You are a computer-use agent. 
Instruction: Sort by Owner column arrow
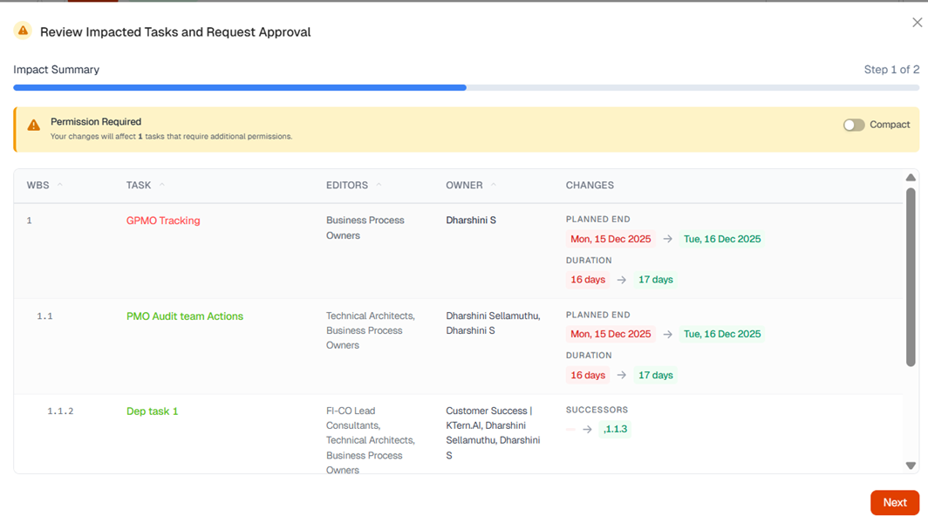[x=494, y=185]
